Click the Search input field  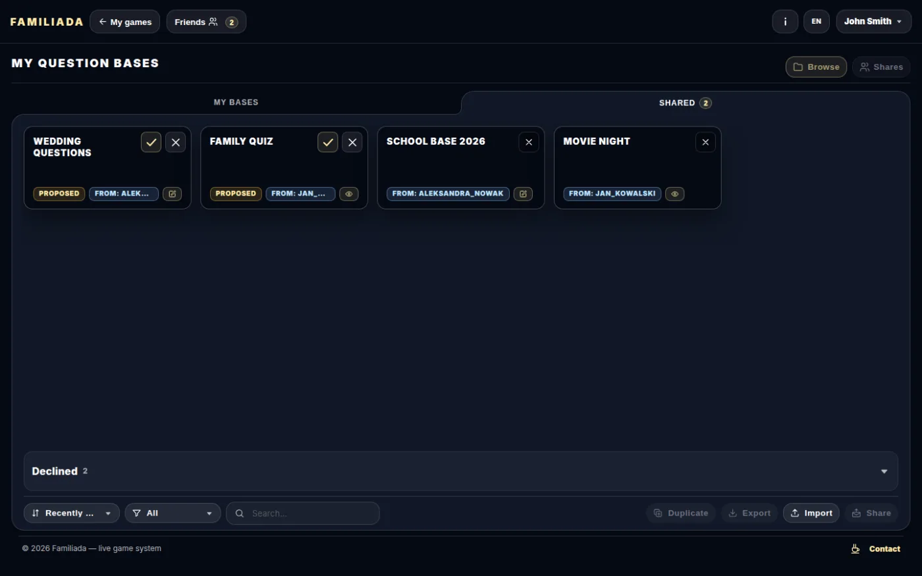click(303, 513)
